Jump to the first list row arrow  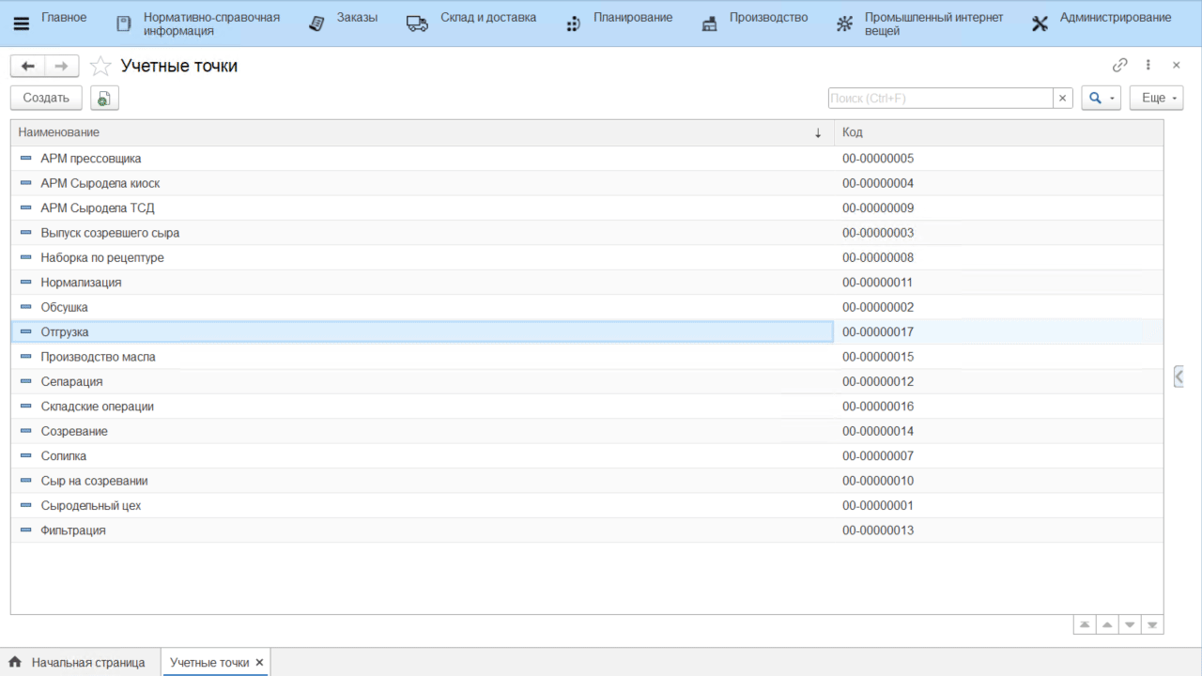tap(1085, 624)
